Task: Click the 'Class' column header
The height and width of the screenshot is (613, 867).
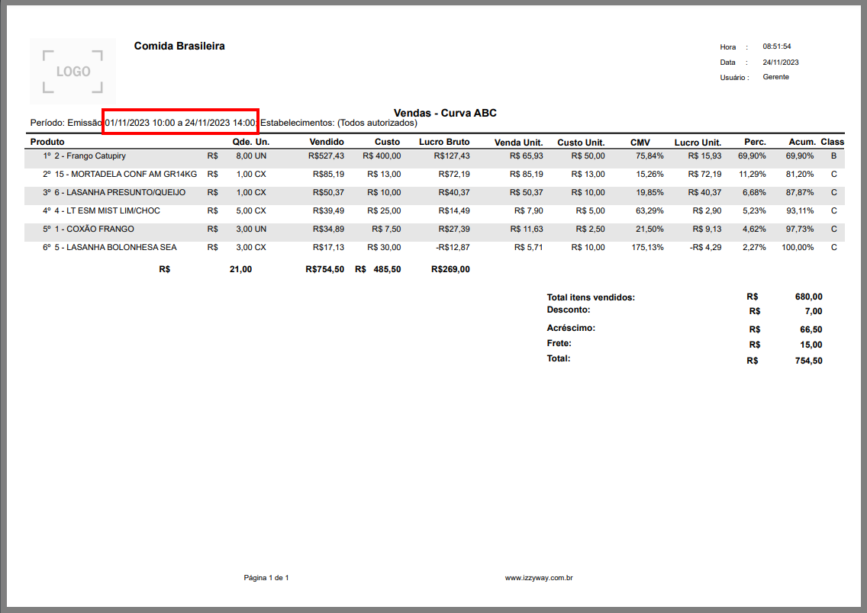Action: [x=832, y=142]
